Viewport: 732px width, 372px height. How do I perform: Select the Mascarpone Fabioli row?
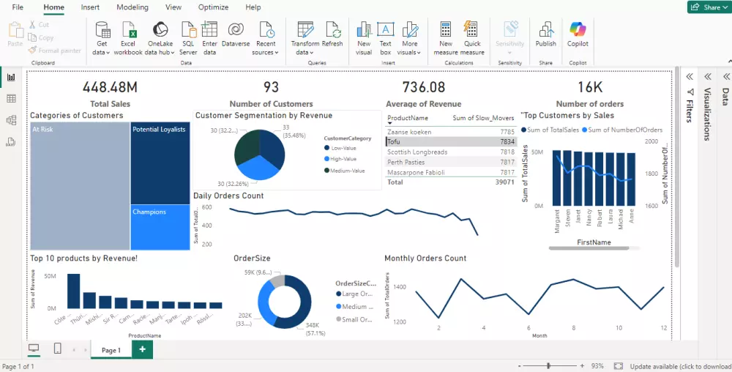tap(451, 173)
